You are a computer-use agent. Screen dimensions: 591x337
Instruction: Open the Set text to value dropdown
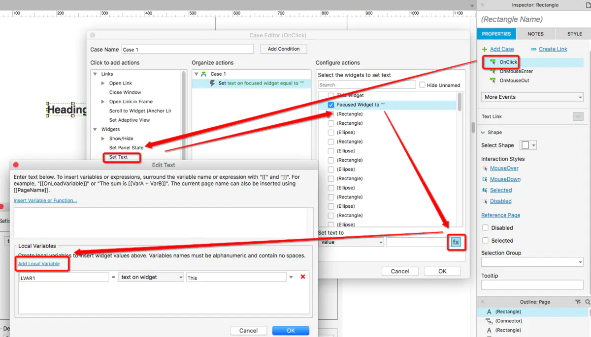[x=351, y=242]
